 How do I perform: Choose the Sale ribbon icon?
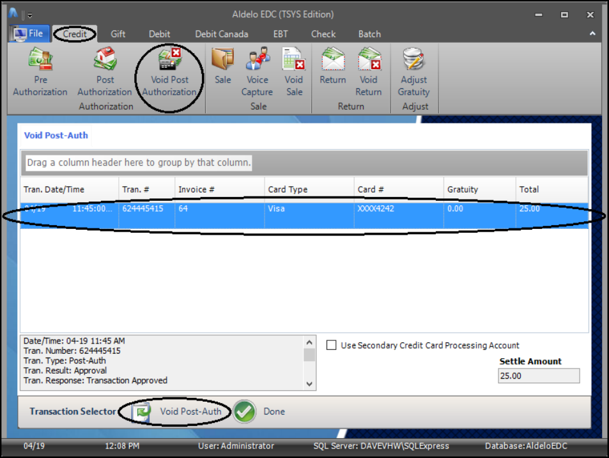coord(222,66)
